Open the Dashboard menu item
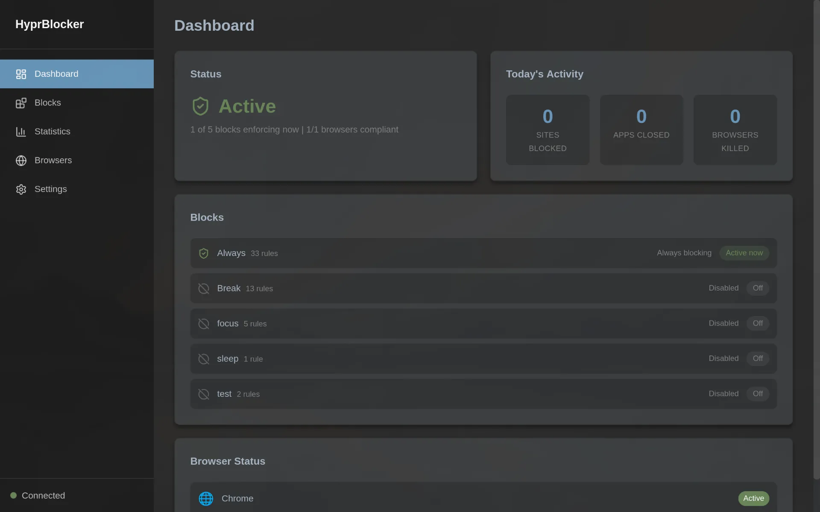Screen dimensions: 820x512 pyautogui.click(x=77, y=74)
